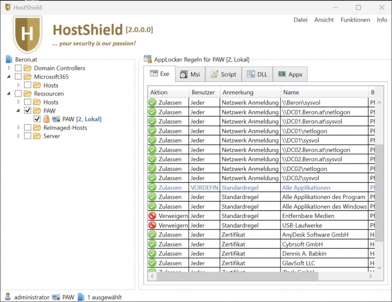Collapse the Microsoft365 tree node

(x=9, y=77)
